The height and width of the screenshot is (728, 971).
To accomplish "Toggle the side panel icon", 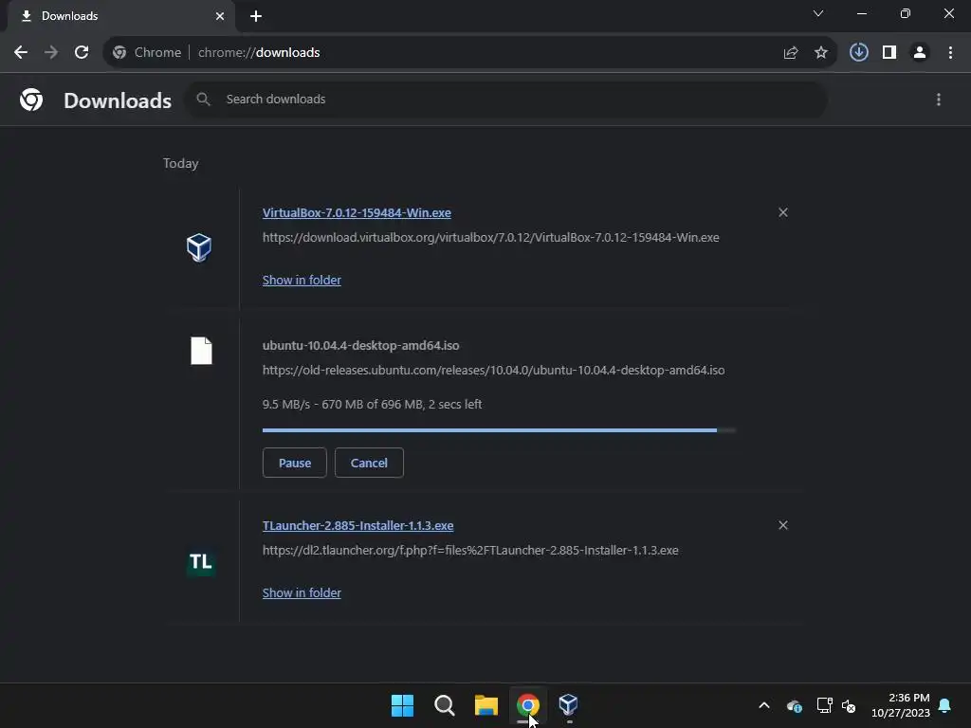I will (x=889, y=53).
